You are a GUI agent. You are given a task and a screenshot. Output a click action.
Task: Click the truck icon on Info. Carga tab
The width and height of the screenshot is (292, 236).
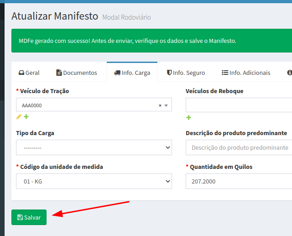[x=117, y=73]
